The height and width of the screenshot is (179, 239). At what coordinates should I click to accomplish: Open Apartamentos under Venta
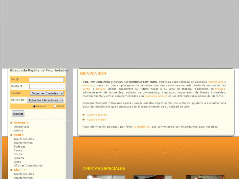[23, 143]
